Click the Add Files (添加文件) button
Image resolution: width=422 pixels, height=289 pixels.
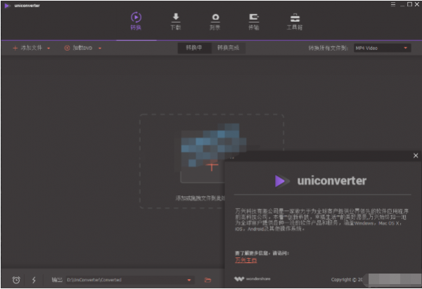(27, 48)
